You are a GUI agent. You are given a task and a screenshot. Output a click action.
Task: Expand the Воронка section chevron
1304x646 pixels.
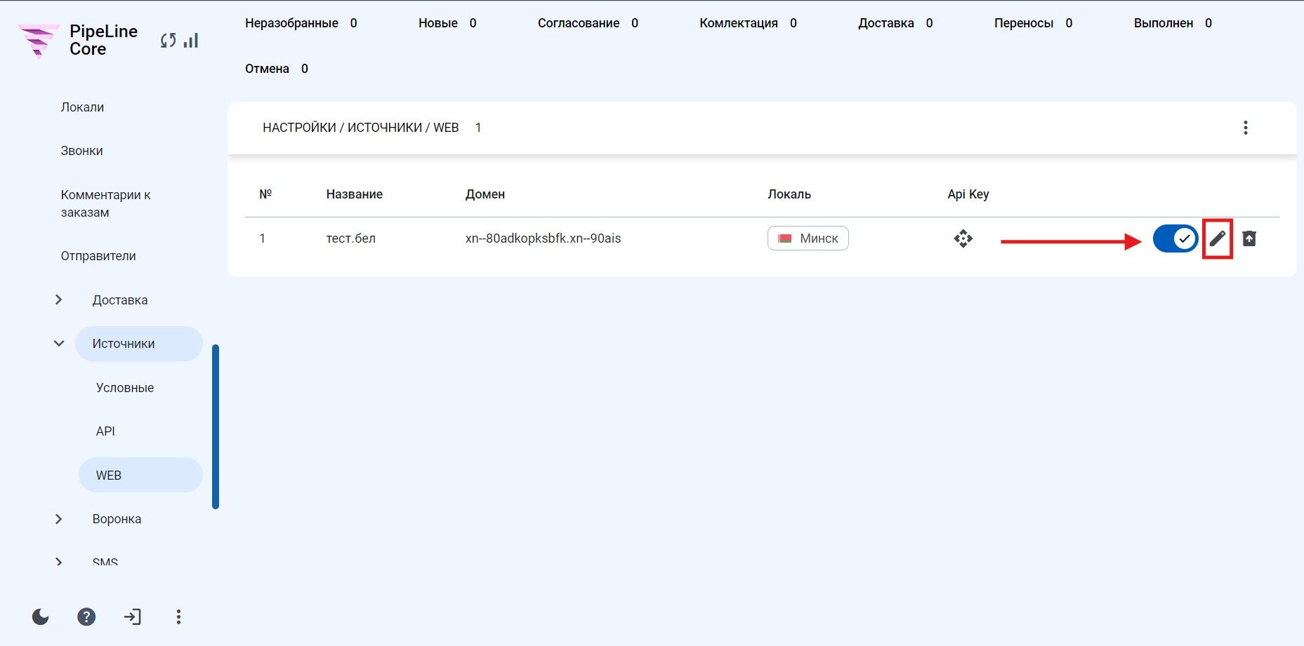point(59,519)
